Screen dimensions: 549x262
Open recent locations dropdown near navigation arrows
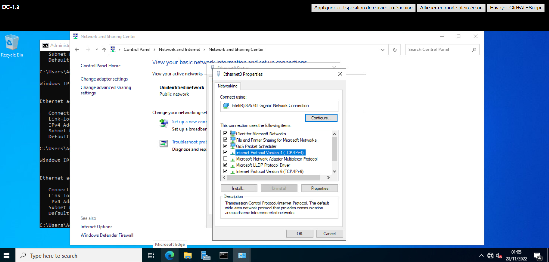96,50
